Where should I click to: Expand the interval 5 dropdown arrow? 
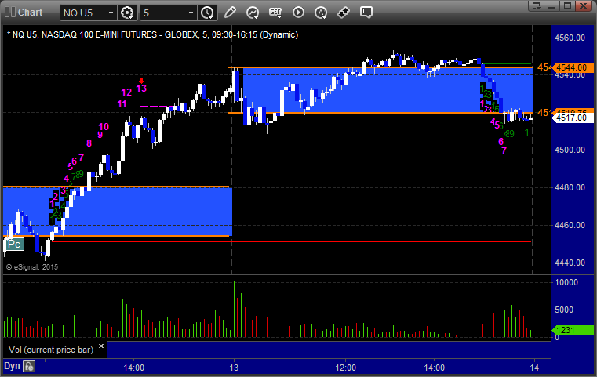[191, 13]
